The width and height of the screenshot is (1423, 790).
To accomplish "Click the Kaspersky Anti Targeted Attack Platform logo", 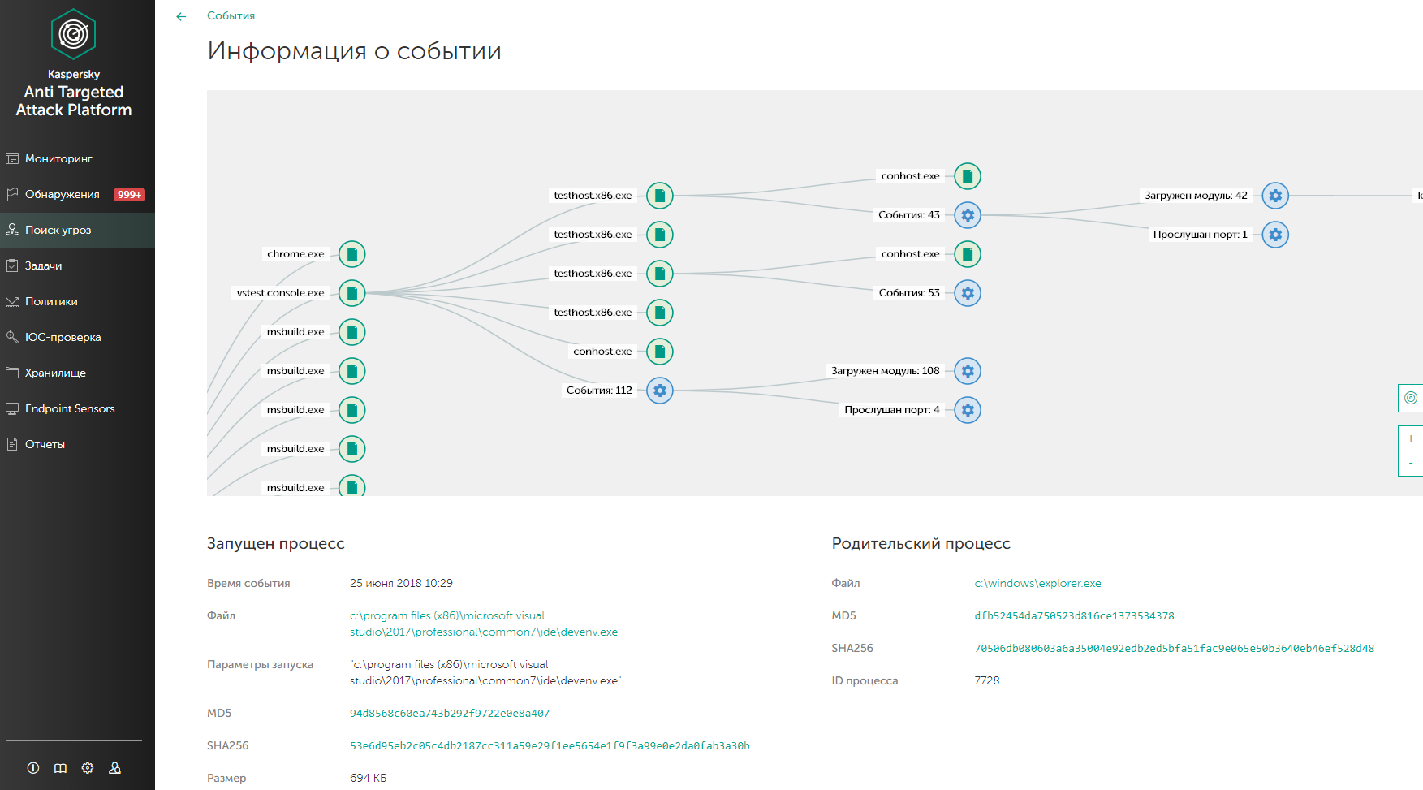I will pyautogui.click(x=74, y=63).
